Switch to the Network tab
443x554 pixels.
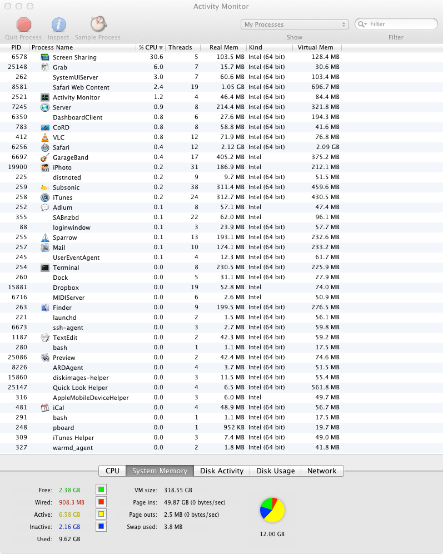(x=322, y=471)
